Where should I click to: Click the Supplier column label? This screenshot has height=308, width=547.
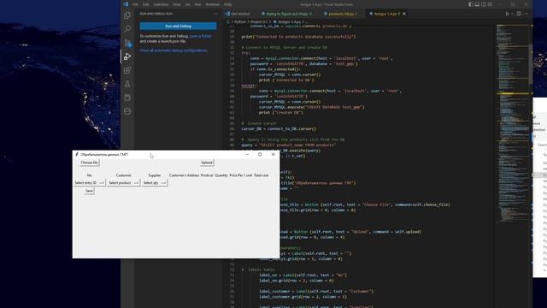[155, 175]
